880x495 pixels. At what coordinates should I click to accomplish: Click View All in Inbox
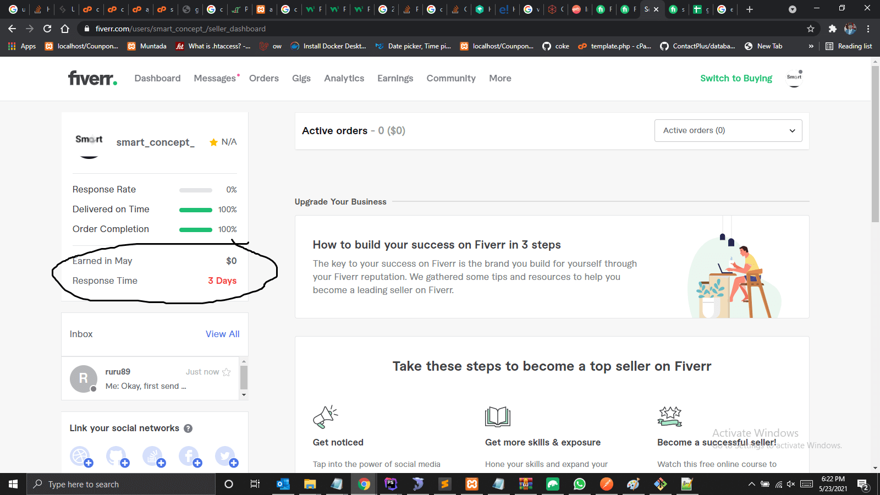pos(222,334)
